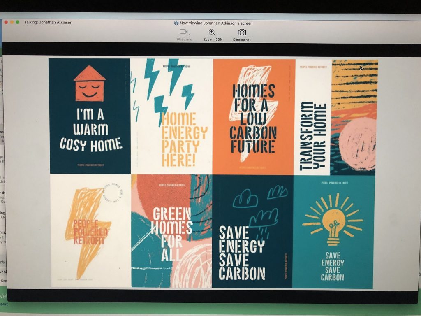This screenshot has height=316, width=421.
Task: Maximize the viewer window with green button
Action: pyautogui.click(x=18, y=22)
